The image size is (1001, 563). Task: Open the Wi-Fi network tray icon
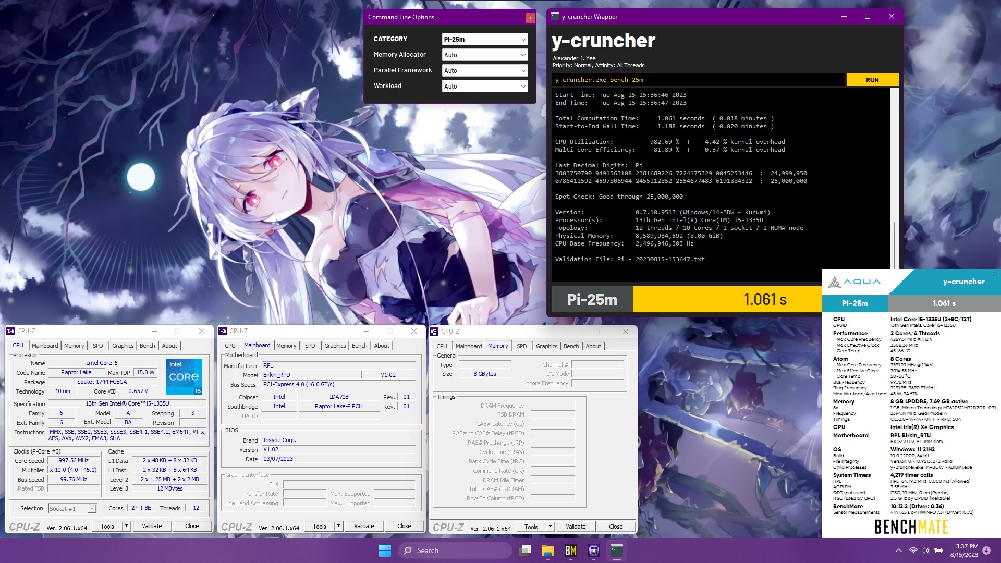tap(913, 550)
